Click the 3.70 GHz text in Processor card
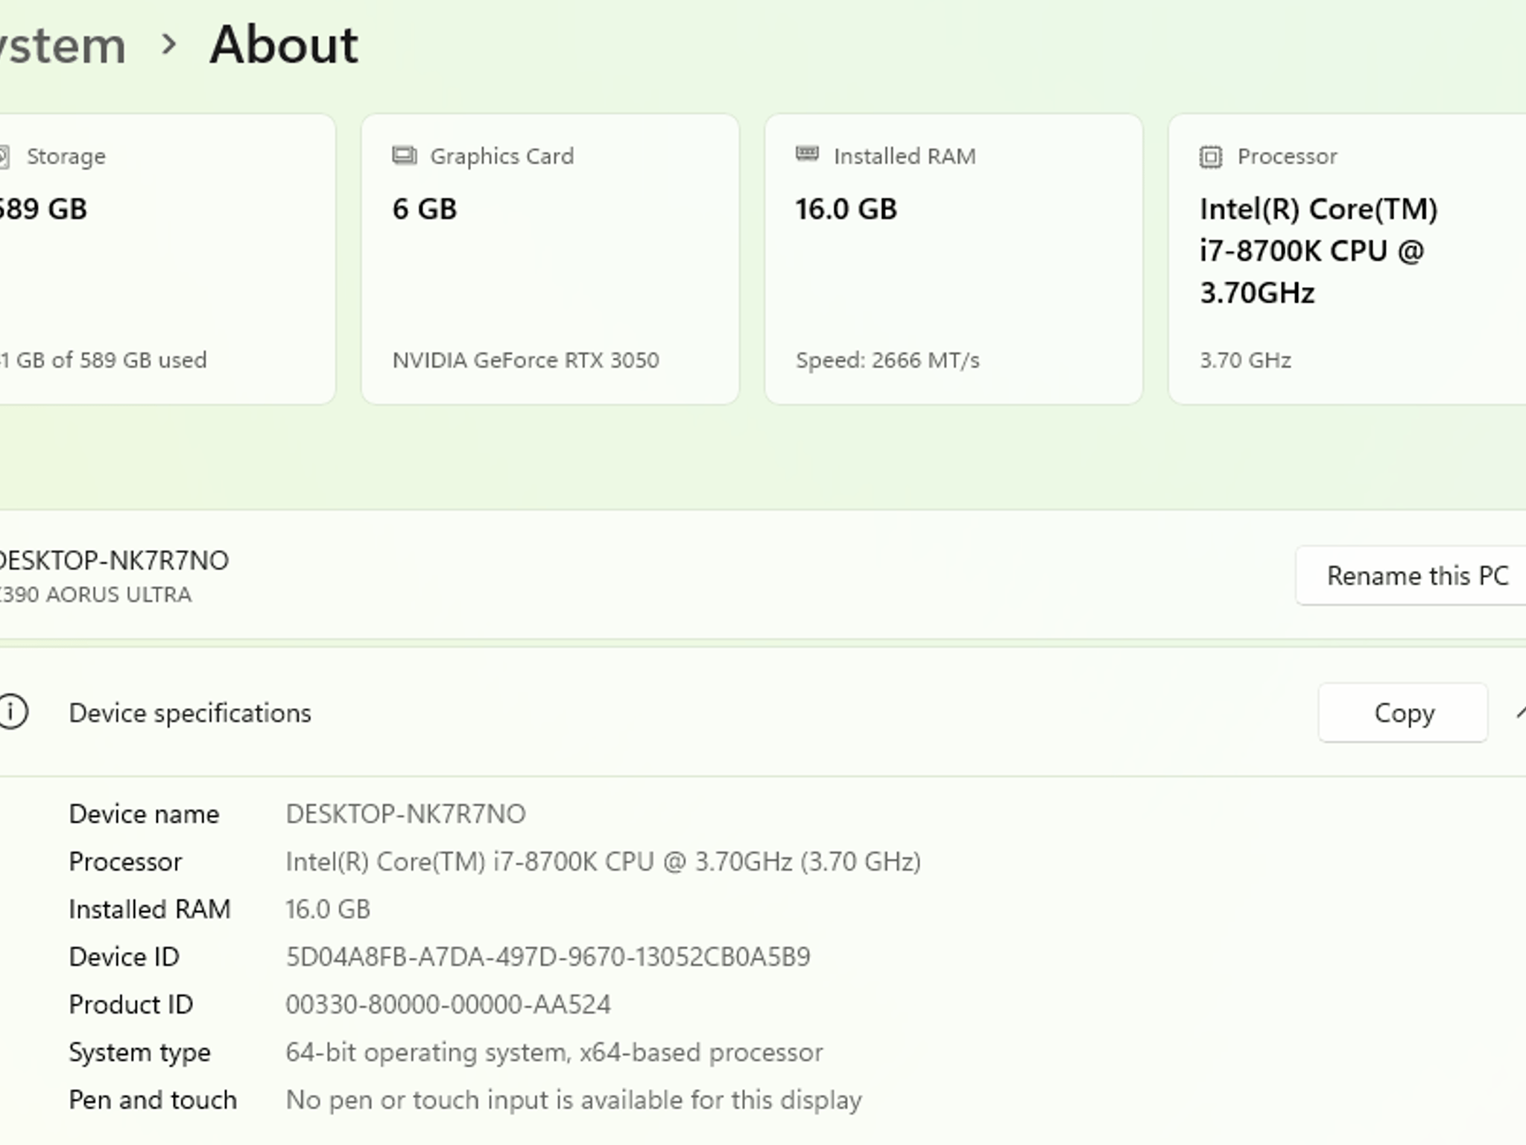The image size is (1526, 1145). [1245, 360]
